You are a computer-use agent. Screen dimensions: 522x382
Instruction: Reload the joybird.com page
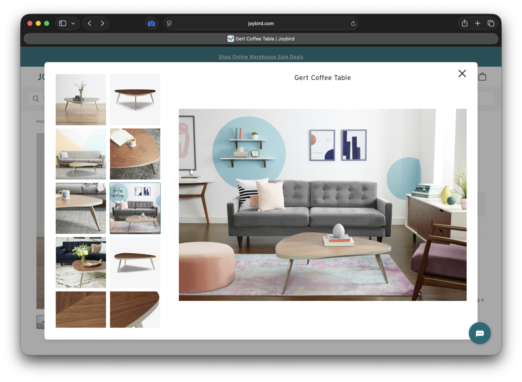tap(353, 24)
